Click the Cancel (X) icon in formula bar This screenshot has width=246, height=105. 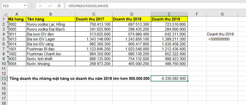click(40, 5)
